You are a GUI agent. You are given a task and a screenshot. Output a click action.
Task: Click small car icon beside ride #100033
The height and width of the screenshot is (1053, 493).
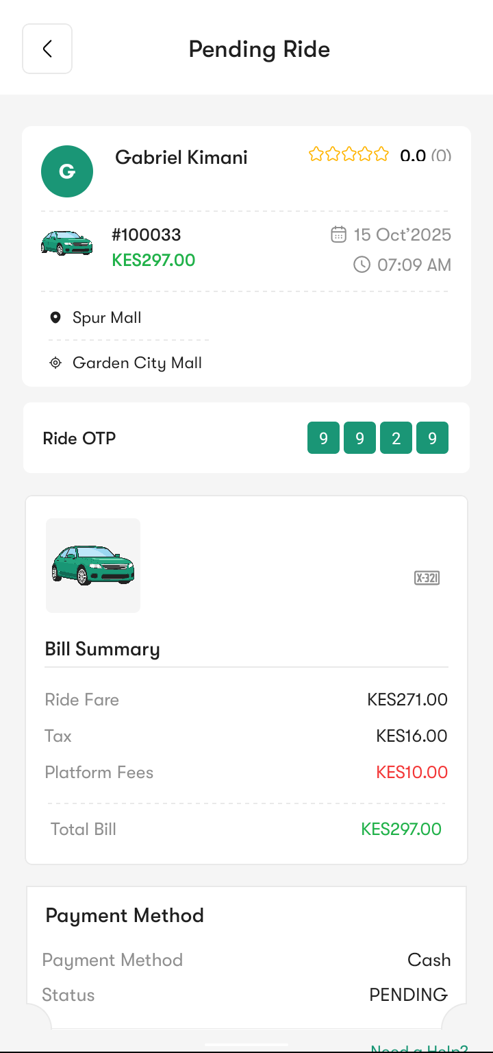tap(66, 243)
